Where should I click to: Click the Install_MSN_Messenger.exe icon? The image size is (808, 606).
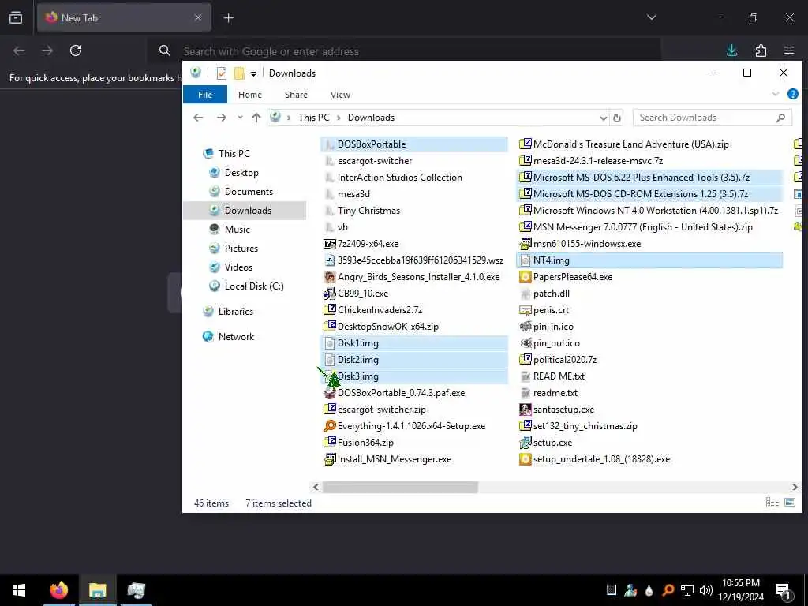(x=329, y=459)
